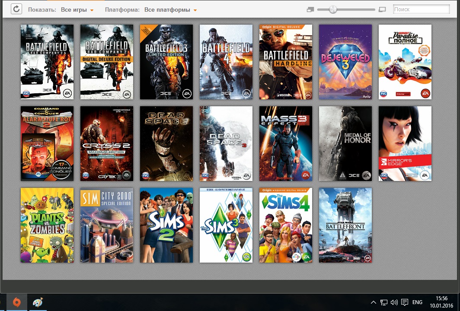Select Command & Conquer Alarmstufe Rot 2 cover

click(x=47, y=144)
